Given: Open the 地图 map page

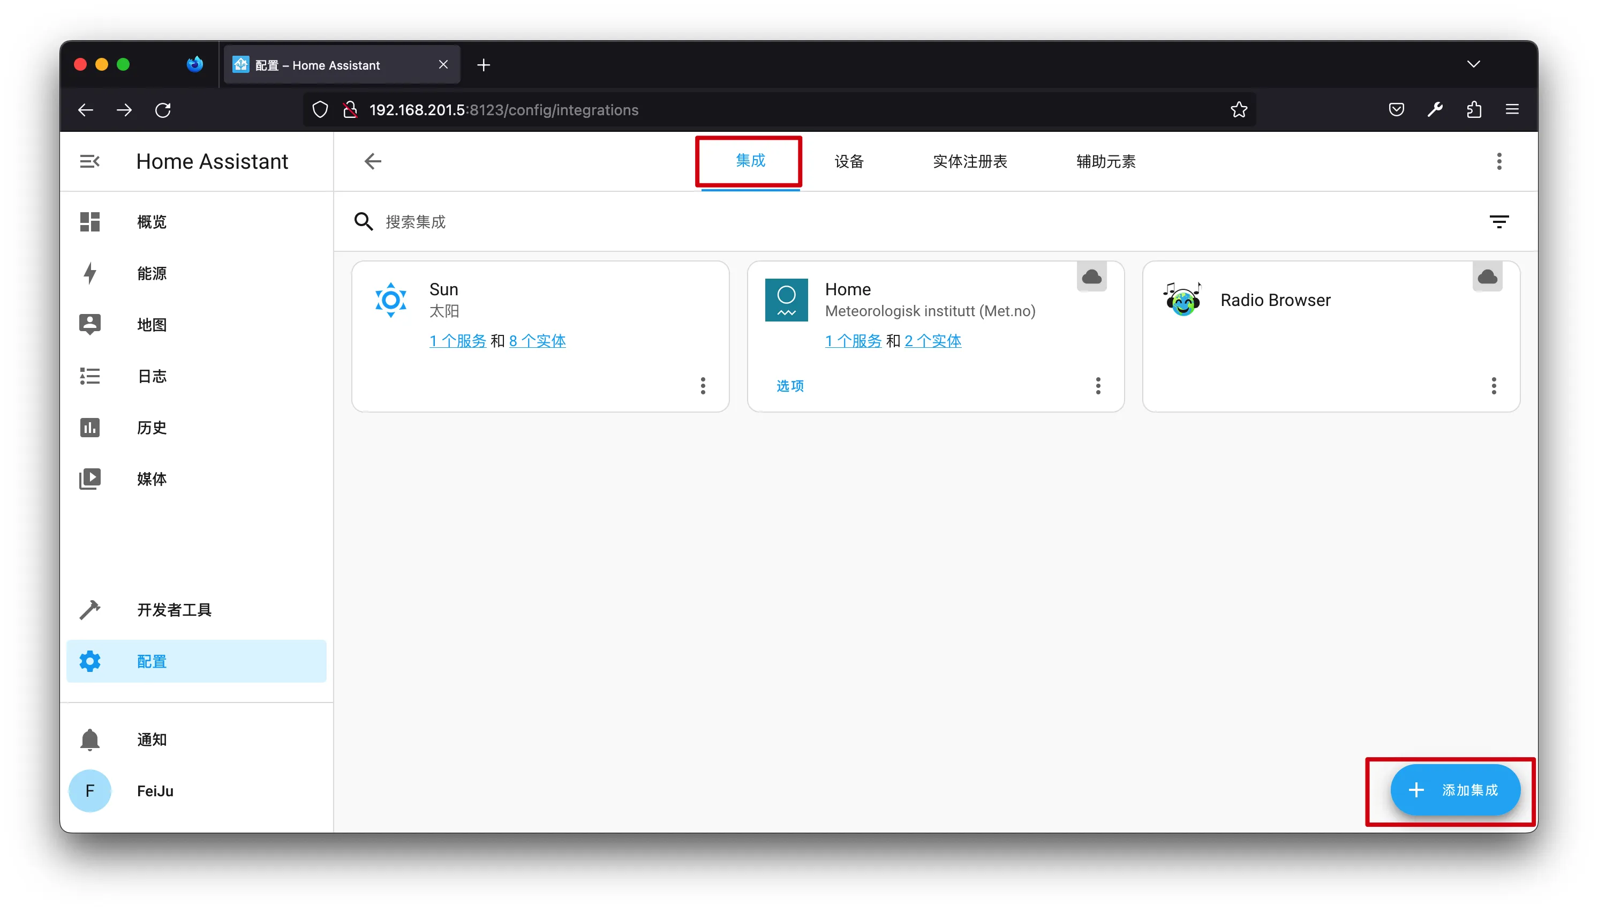Looking at the screenshot, I should coord(152,325).
